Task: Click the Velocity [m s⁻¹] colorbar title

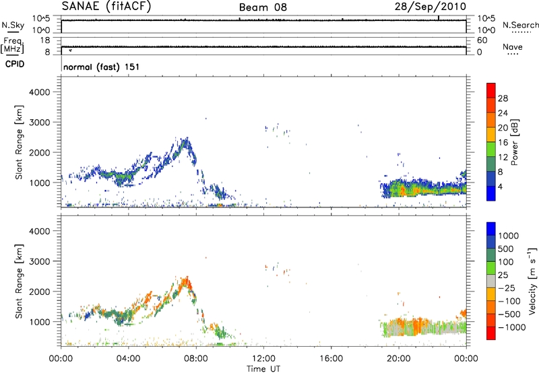Action: coord(532,281)
